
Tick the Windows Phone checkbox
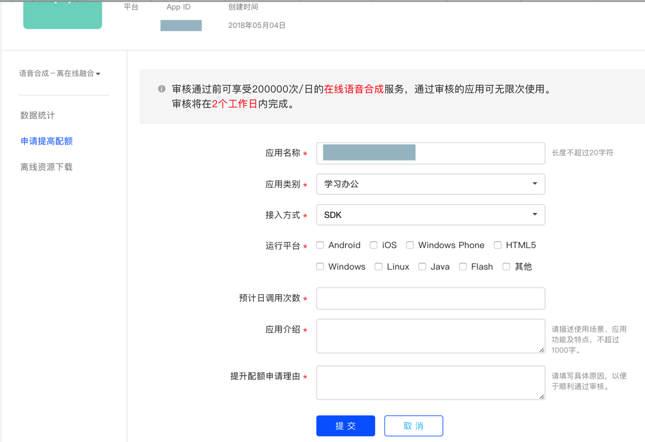[410, 245]
